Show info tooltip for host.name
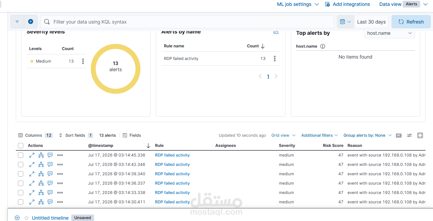Viewport: 433px width, 221px height. 323,46
